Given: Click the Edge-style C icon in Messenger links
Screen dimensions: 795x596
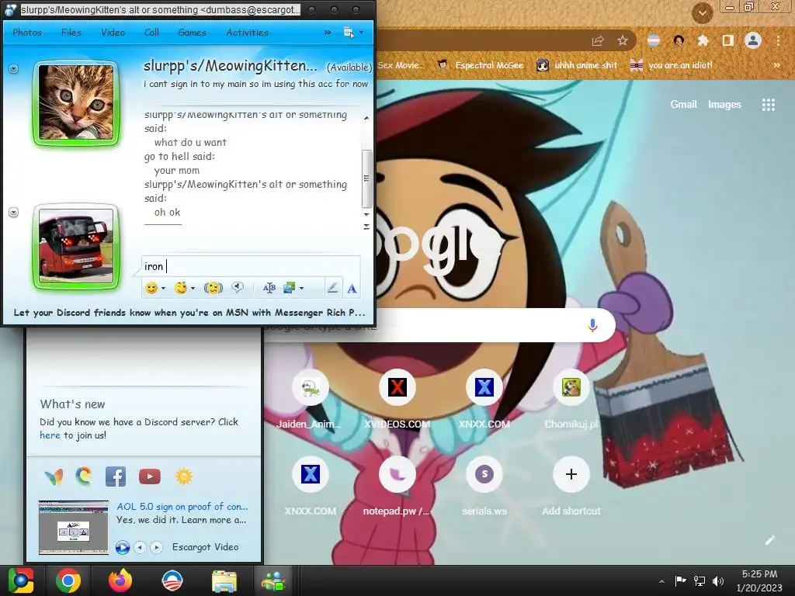Looking at the screenshot, I should (84, 476).
